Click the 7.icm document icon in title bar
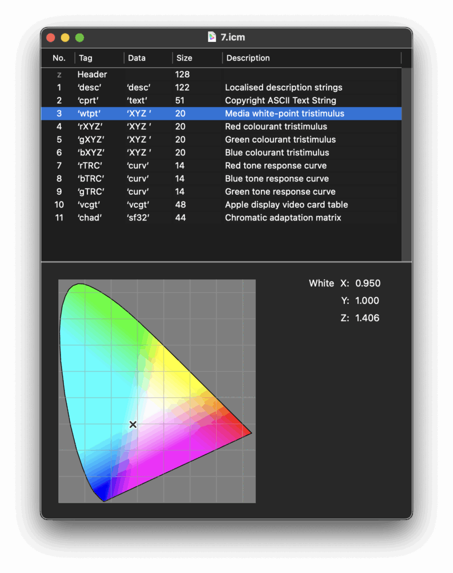Image resolution: width=453 pixels, height=573 pixels. point(212,37)
